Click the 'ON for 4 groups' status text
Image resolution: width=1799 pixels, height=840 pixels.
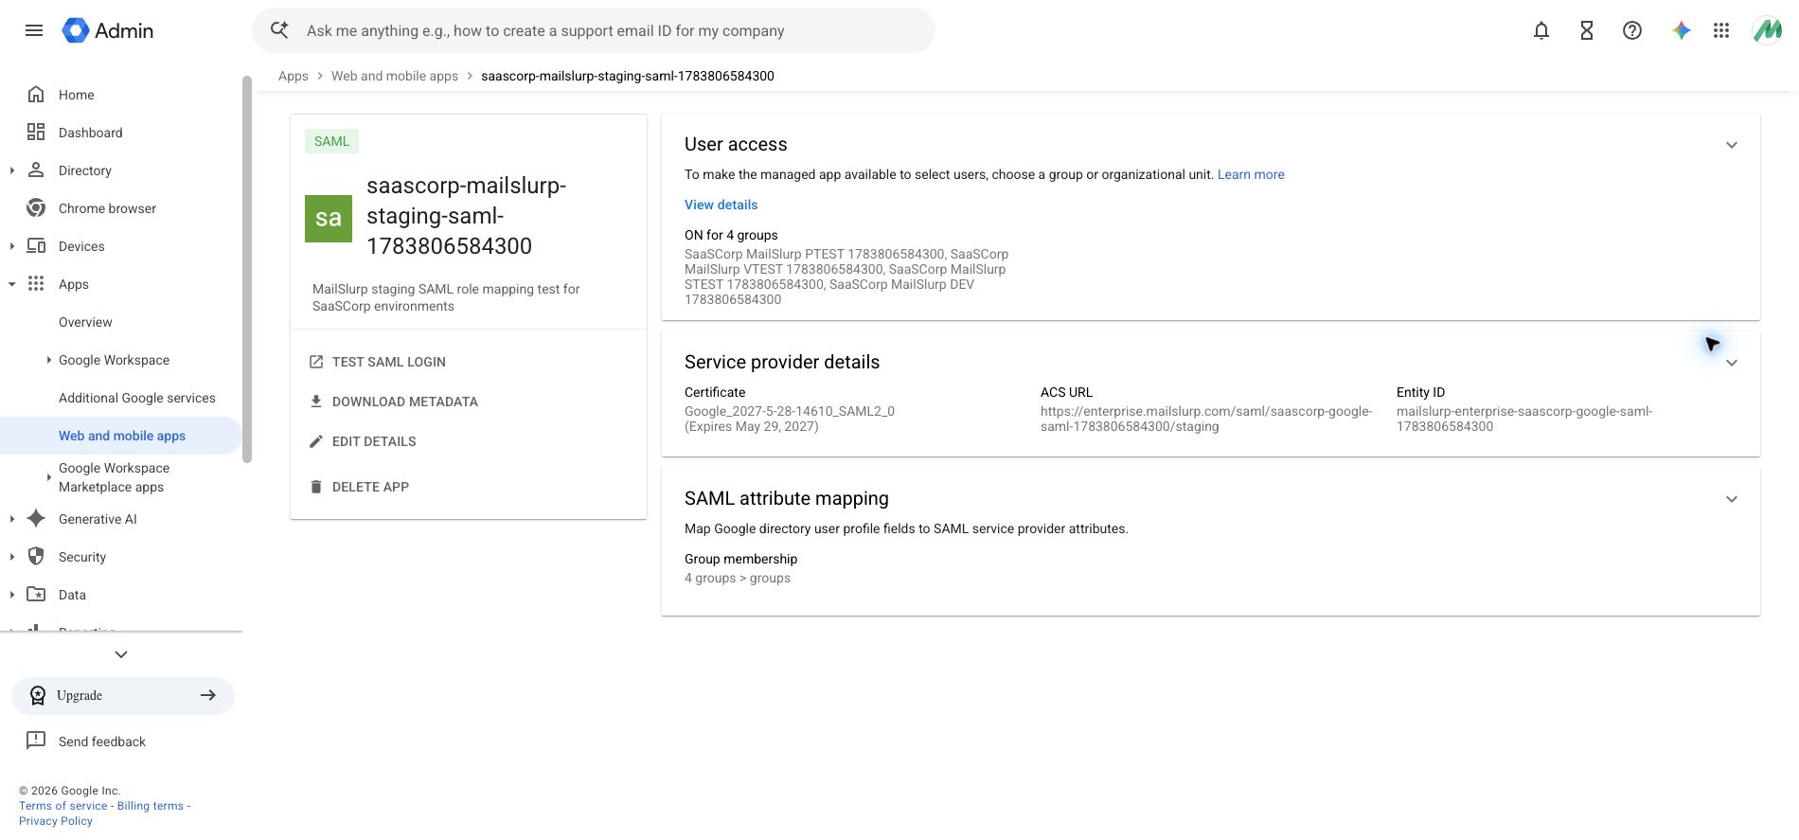pyautogui.click(x=731, y=235)
